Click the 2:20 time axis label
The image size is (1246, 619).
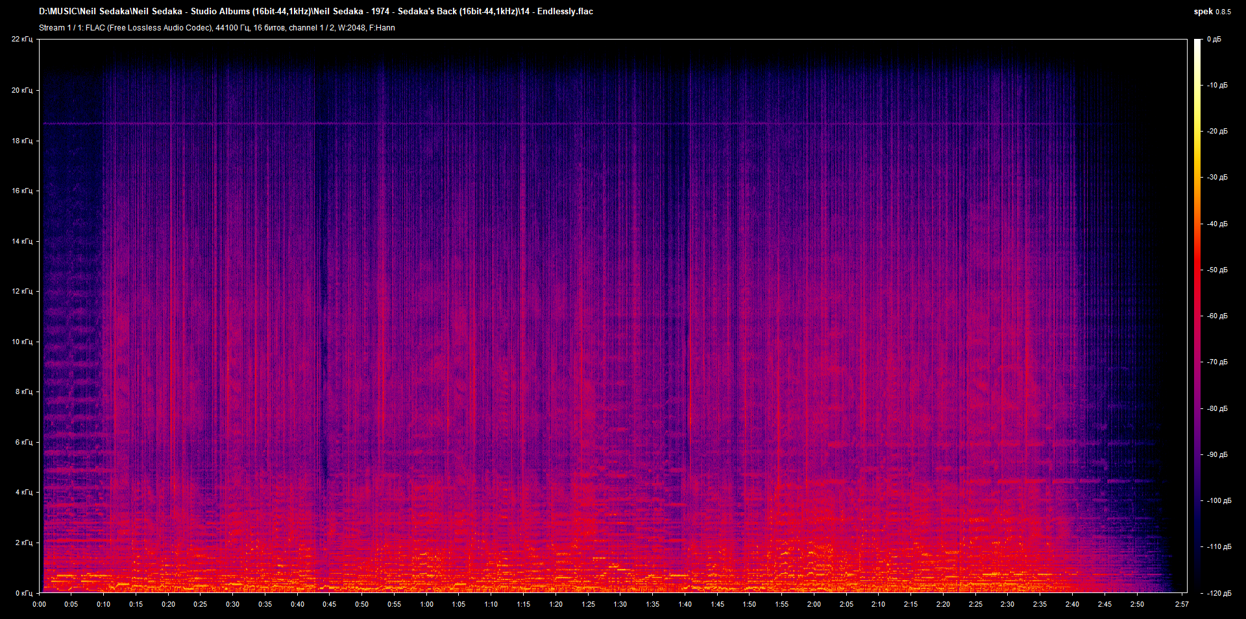[943, 605]
